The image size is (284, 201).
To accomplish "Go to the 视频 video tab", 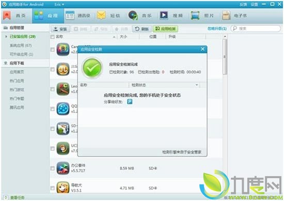I will tap(171, 16).
